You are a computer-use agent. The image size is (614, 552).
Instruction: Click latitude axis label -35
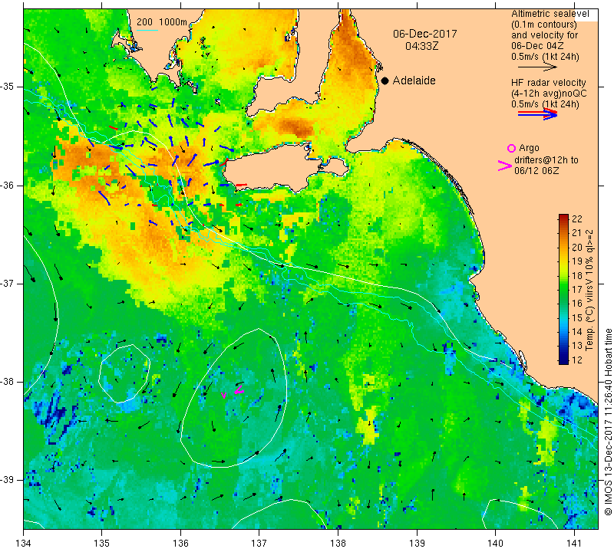tap(8, 87)
